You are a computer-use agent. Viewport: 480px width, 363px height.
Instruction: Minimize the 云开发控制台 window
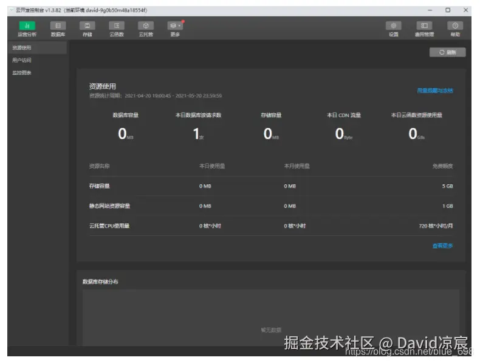pos(430,10)
